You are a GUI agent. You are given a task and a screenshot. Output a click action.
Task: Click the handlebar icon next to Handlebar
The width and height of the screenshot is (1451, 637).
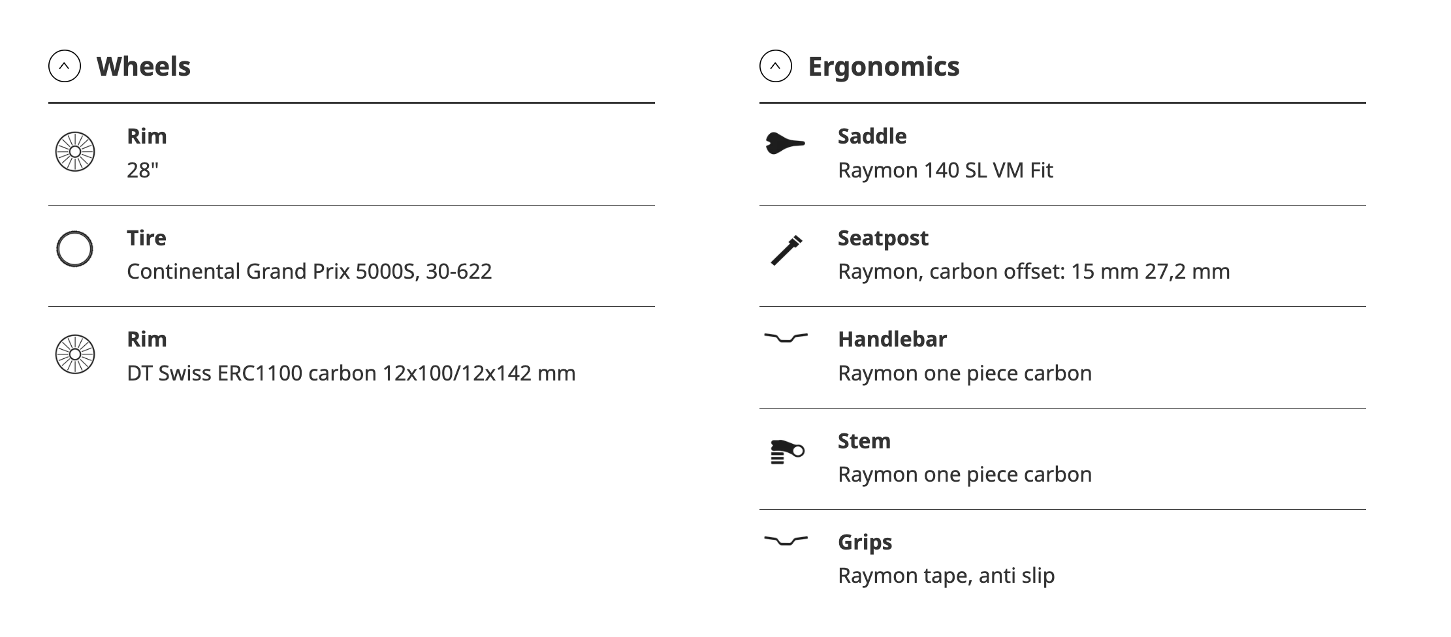[x=786, y=337]
